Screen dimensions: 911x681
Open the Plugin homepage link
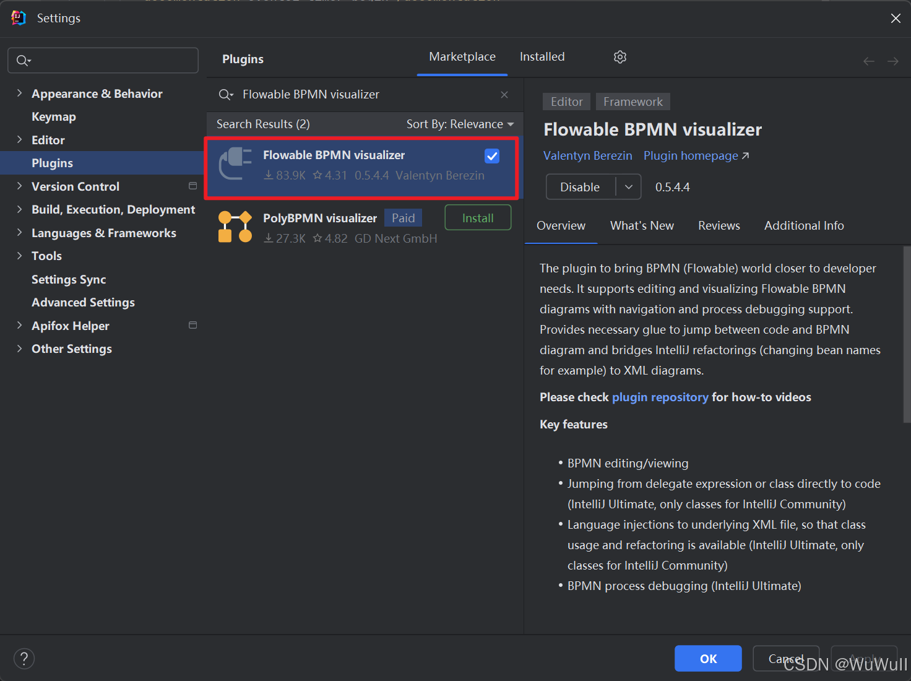click(x=696, y=156)
